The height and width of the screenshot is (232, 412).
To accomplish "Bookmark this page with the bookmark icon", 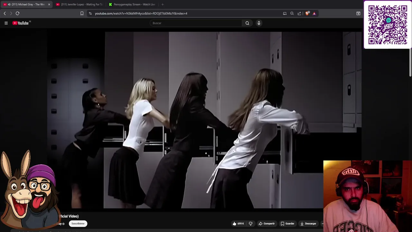I will pos(82,13).
